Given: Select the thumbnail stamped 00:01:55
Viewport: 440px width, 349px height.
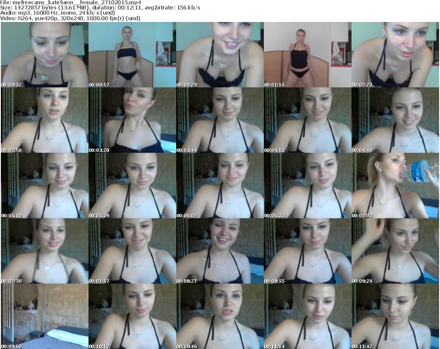Looking at the screenshot, I should pyautogui.click(x=308, y=55).
